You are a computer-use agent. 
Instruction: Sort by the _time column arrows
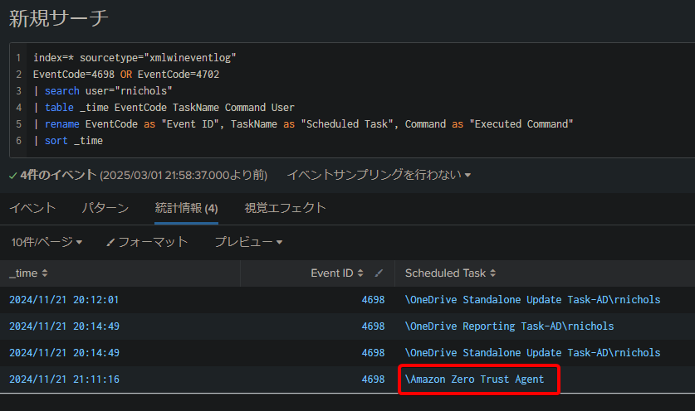pos(44,273)
